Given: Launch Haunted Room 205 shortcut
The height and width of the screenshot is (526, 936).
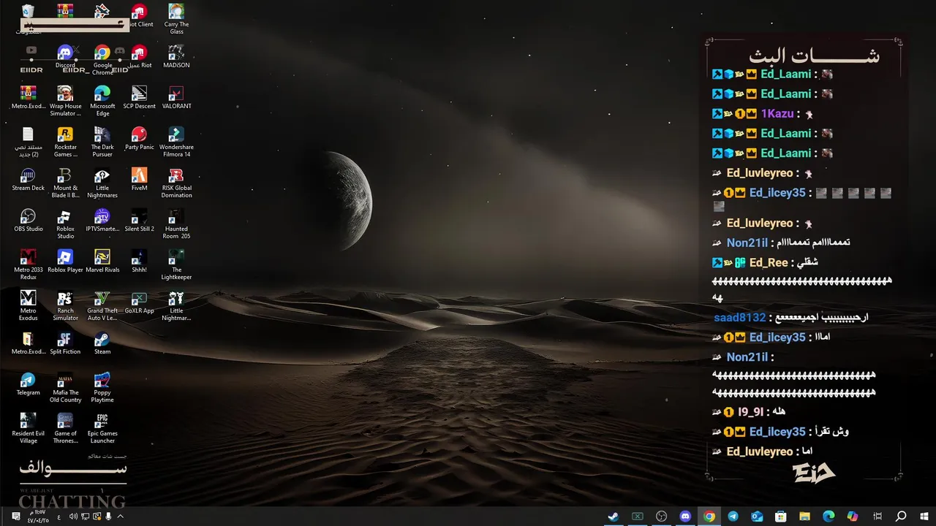Looking at the screenshot, I should pos(176,224).
